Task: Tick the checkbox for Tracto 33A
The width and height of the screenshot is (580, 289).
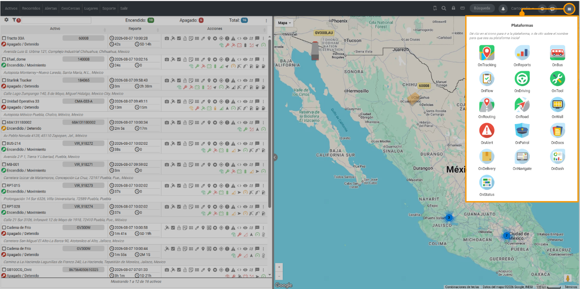Action: point(4,38)
